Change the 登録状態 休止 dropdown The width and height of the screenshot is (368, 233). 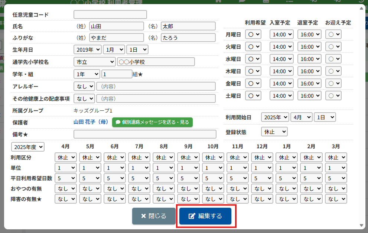coord(274,132)
